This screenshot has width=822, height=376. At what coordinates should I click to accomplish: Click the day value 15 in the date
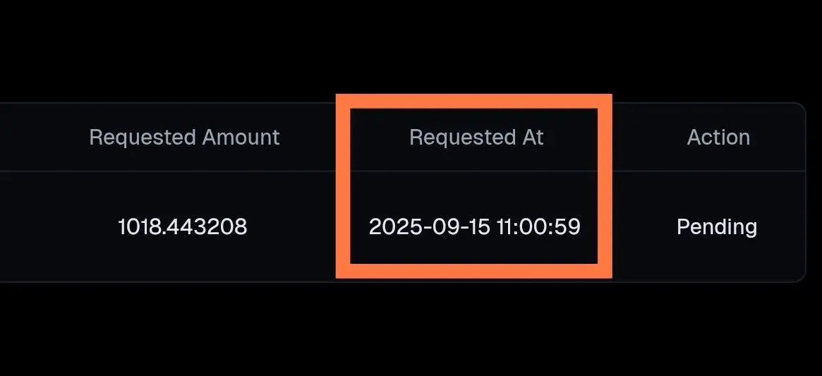coord(479,227)
